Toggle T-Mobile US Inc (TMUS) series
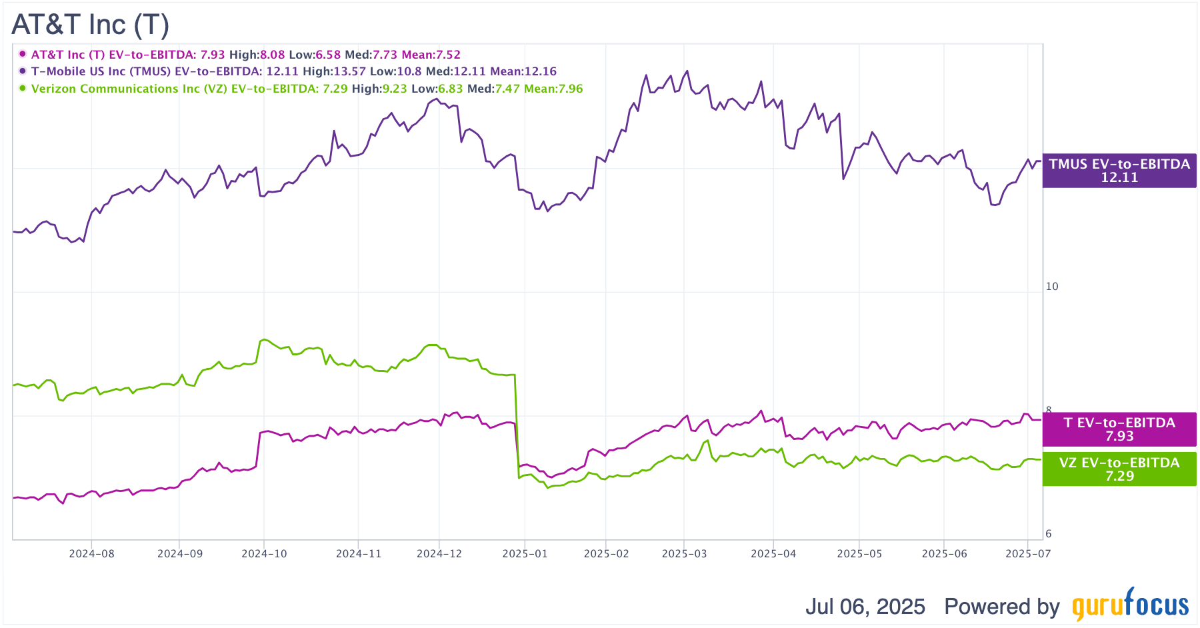This screenshot has height=628, width=1200. click(293, 71)
